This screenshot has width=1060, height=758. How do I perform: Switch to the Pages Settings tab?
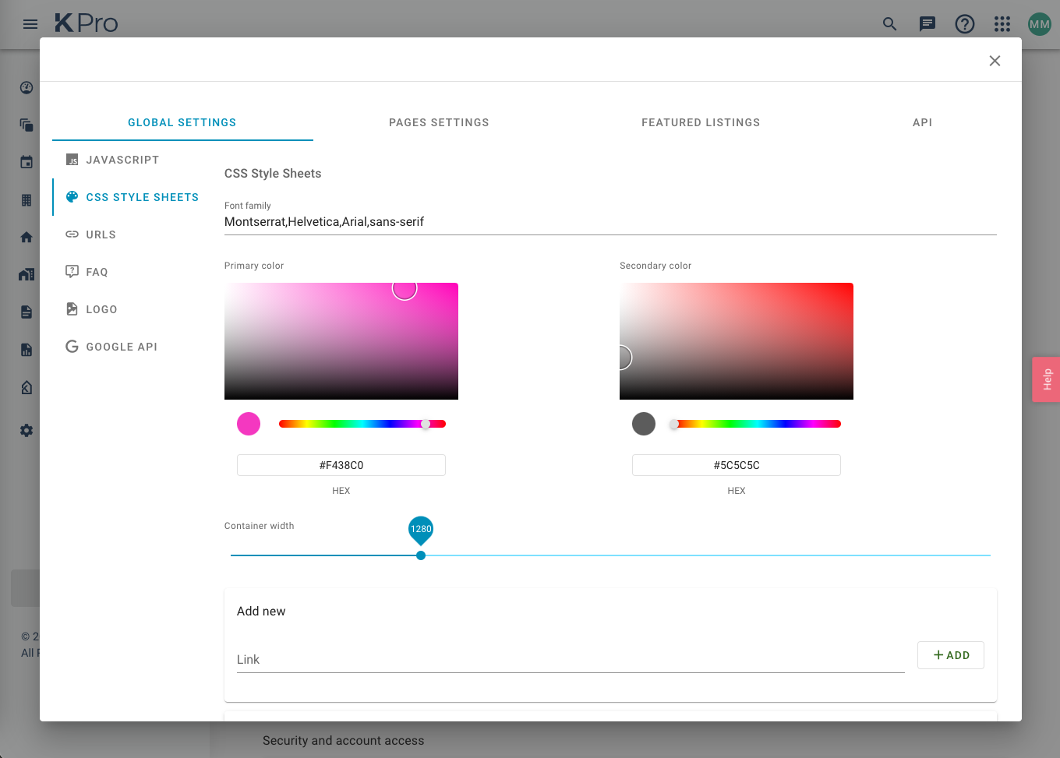click(x=439, y=122)
